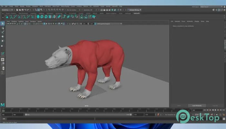Open the No Character Set dropdown

pyautogui.click(x=170, y=114)
